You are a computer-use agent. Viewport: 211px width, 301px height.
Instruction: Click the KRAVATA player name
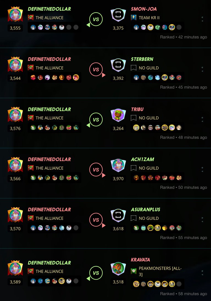point(140,260)
